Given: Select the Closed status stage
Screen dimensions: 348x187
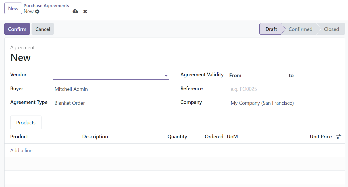Looking at the screenshot, I should (x=331, y=29).
